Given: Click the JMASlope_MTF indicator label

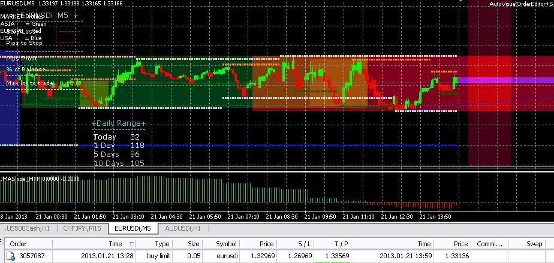Looking at the screenshot, I should (20, 179).
